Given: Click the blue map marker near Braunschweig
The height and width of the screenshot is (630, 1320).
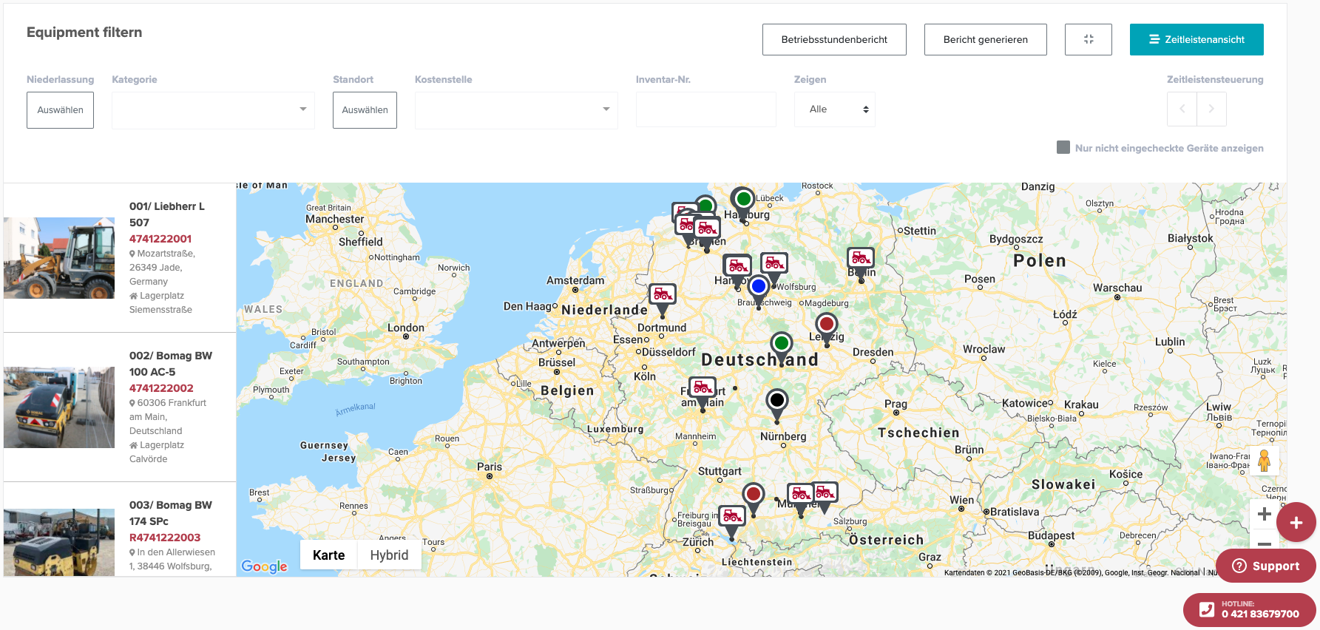Looking at the screenshot, I should point(758,286).
